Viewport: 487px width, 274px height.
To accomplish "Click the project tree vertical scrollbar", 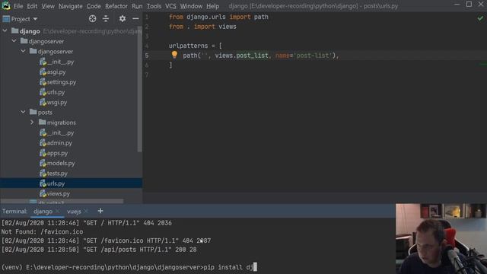I will [140, 89].
